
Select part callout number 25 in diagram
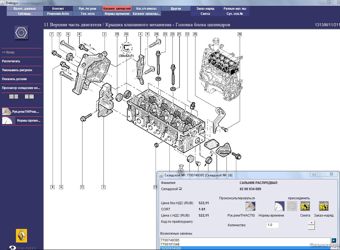(x=195, y=34)
